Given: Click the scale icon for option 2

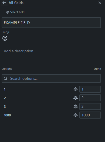Looking at the screenshot, I should point(76,98).
